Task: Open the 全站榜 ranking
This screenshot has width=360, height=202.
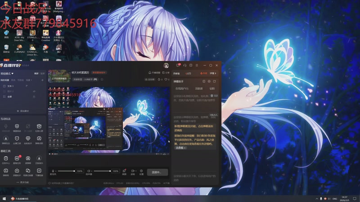Action: [149, 79]
